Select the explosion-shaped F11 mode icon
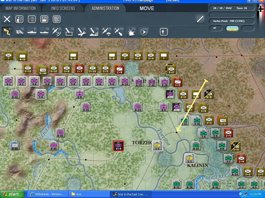265x198 pixels. click(131, 32)
